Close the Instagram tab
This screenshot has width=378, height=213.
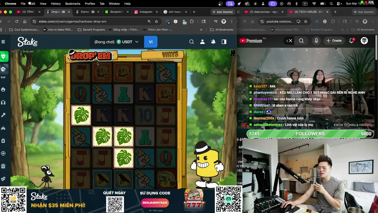[x=157, y=12]
